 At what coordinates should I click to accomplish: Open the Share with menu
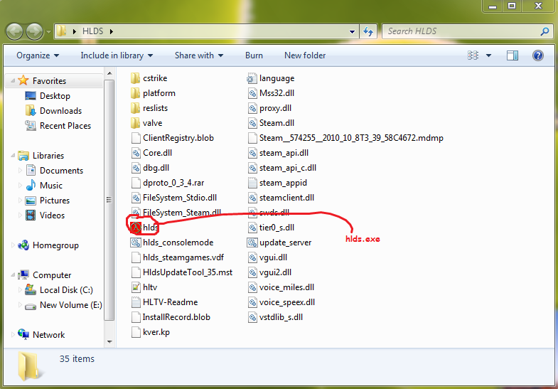pos(199,55)
